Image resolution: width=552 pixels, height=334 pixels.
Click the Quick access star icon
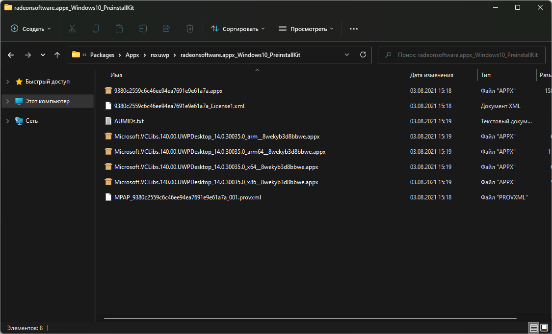19,82
